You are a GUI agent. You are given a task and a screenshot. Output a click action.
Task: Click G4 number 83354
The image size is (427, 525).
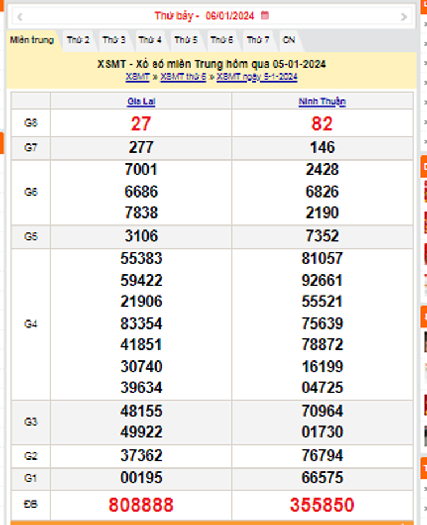pyautogui.click(x=141, y=323)
